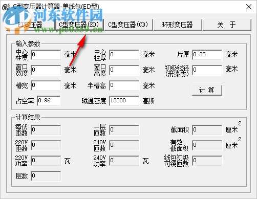Focus the 窗口高度 input field
This screenshot has height=199, width=257.
click(124, 70)
